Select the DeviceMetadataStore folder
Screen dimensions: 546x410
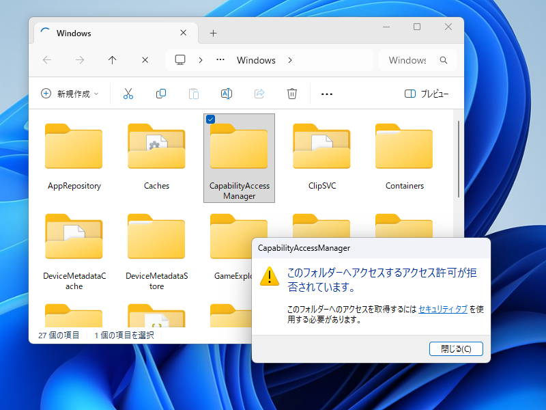pos(156,251)
